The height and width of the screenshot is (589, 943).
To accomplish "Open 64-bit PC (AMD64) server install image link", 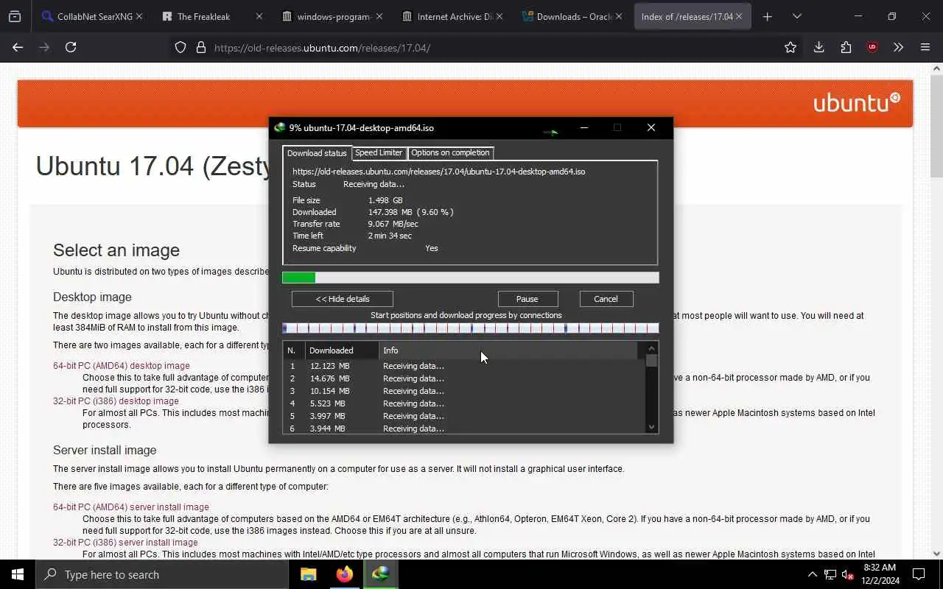I will (x=131, y=507).
